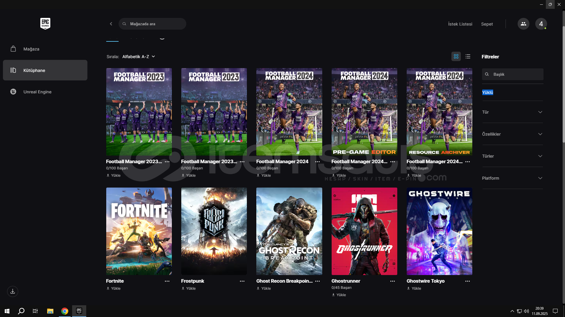Click Yükle under Football Manager 2024
The width and height of the screenshot is (565, 317).
click(264, 176)
